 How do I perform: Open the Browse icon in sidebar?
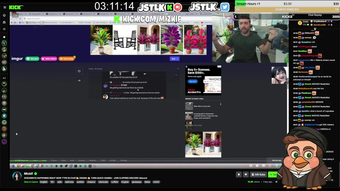(4, 22)
